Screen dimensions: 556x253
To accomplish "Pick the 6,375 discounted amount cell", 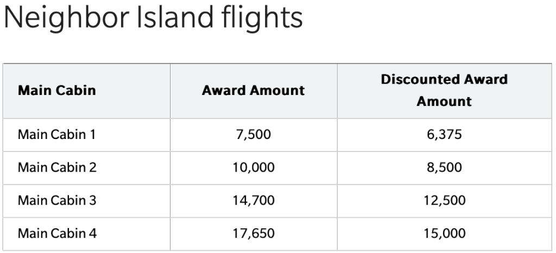I will click(444, 134).
